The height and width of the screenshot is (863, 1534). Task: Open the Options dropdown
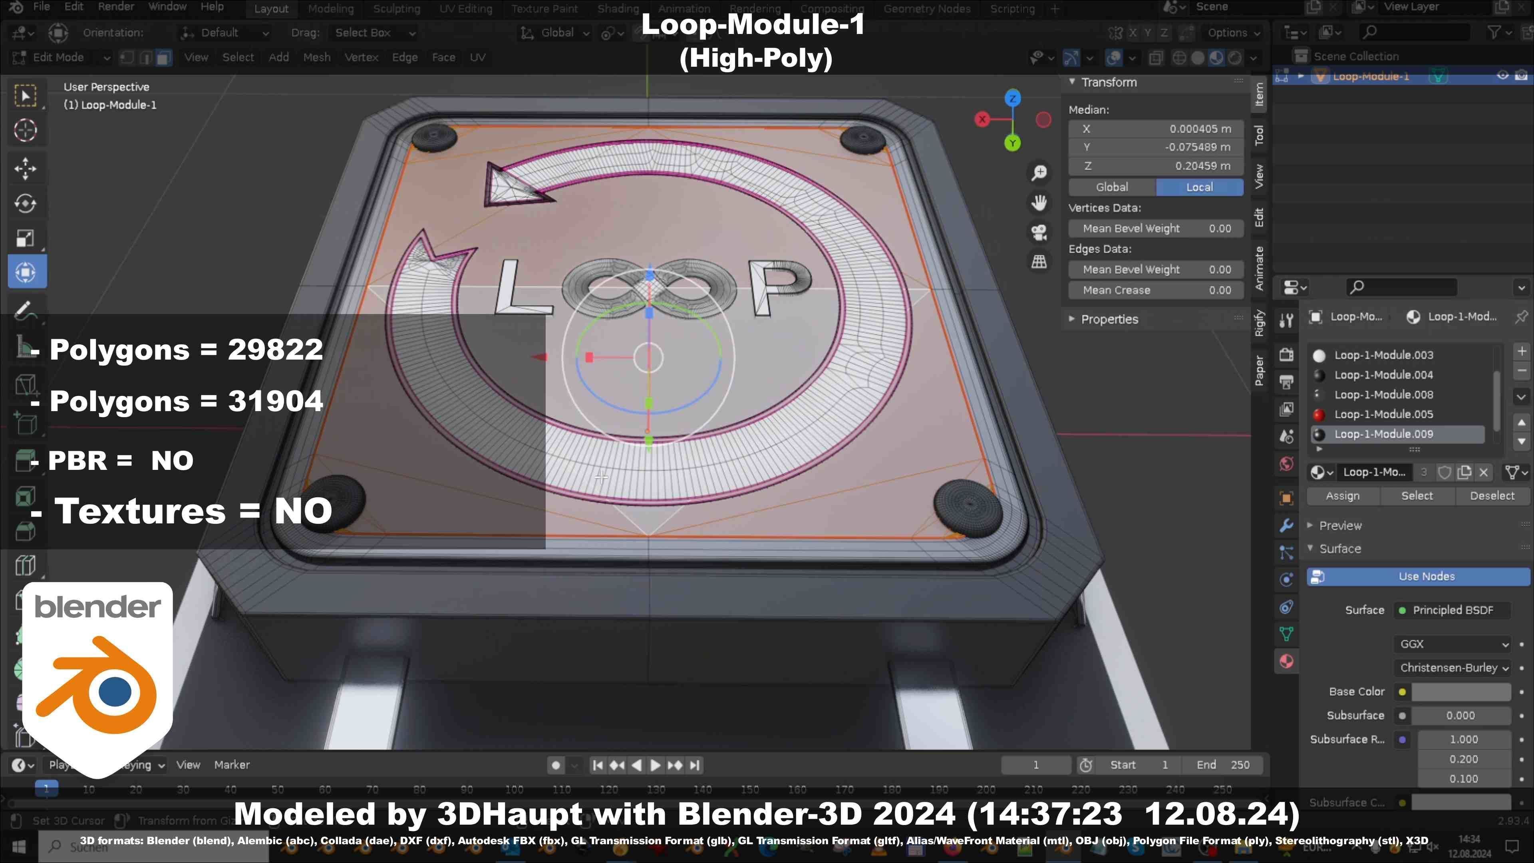tap(1234, 33)
